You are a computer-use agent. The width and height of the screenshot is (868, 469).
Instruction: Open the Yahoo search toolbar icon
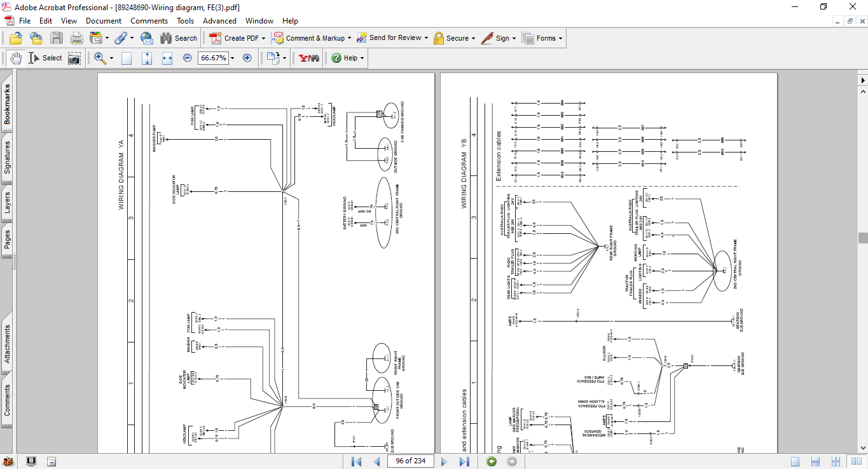click(308, 58)
